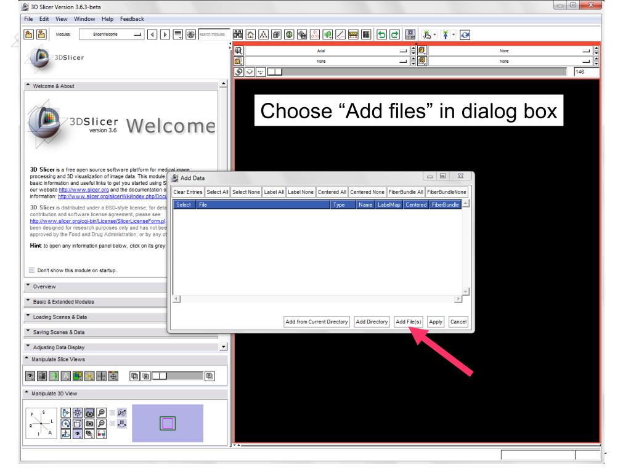Click the green redo arrow icon

click(394, 34)
